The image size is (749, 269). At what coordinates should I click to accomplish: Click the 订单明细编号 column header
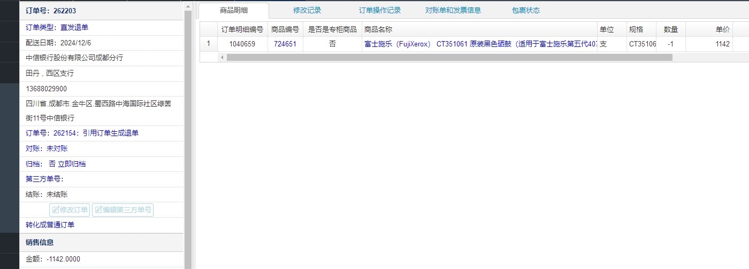pos(242,29)
